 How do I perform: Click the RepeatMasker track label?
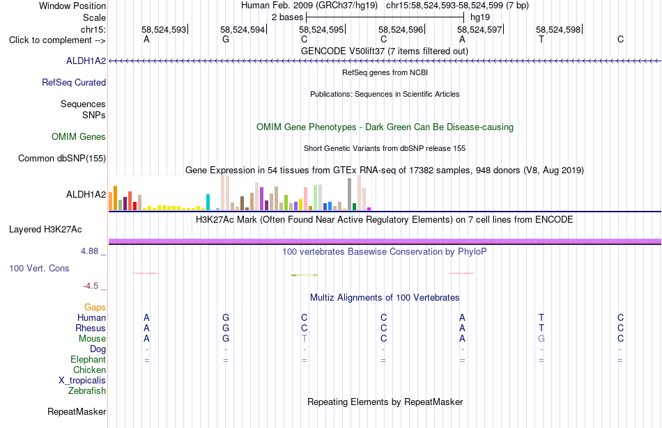click(77, 412)
